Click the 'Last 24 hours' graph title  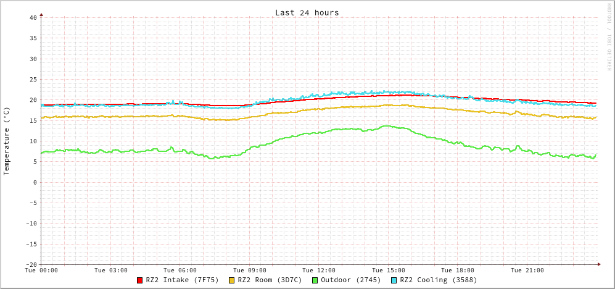tap(307, 12)
